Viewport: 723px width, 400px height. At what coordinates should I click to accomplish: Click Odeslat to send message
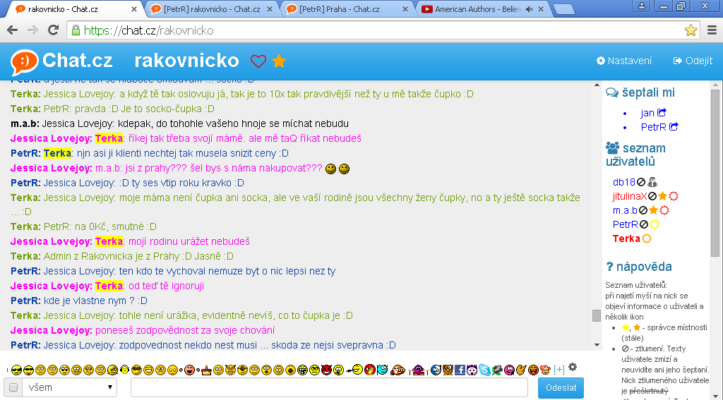click(561, 387)
